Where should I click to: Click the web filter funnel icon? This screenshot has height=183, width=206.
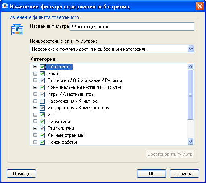pos(17,30)
